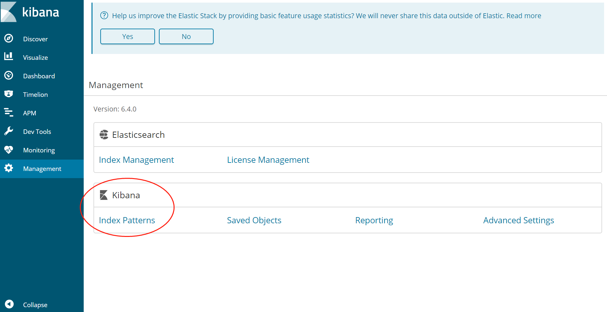Click the Version: 6.4.0 text
The height and width of the screenshot is (312, 607).
click(x=115, y=109)
